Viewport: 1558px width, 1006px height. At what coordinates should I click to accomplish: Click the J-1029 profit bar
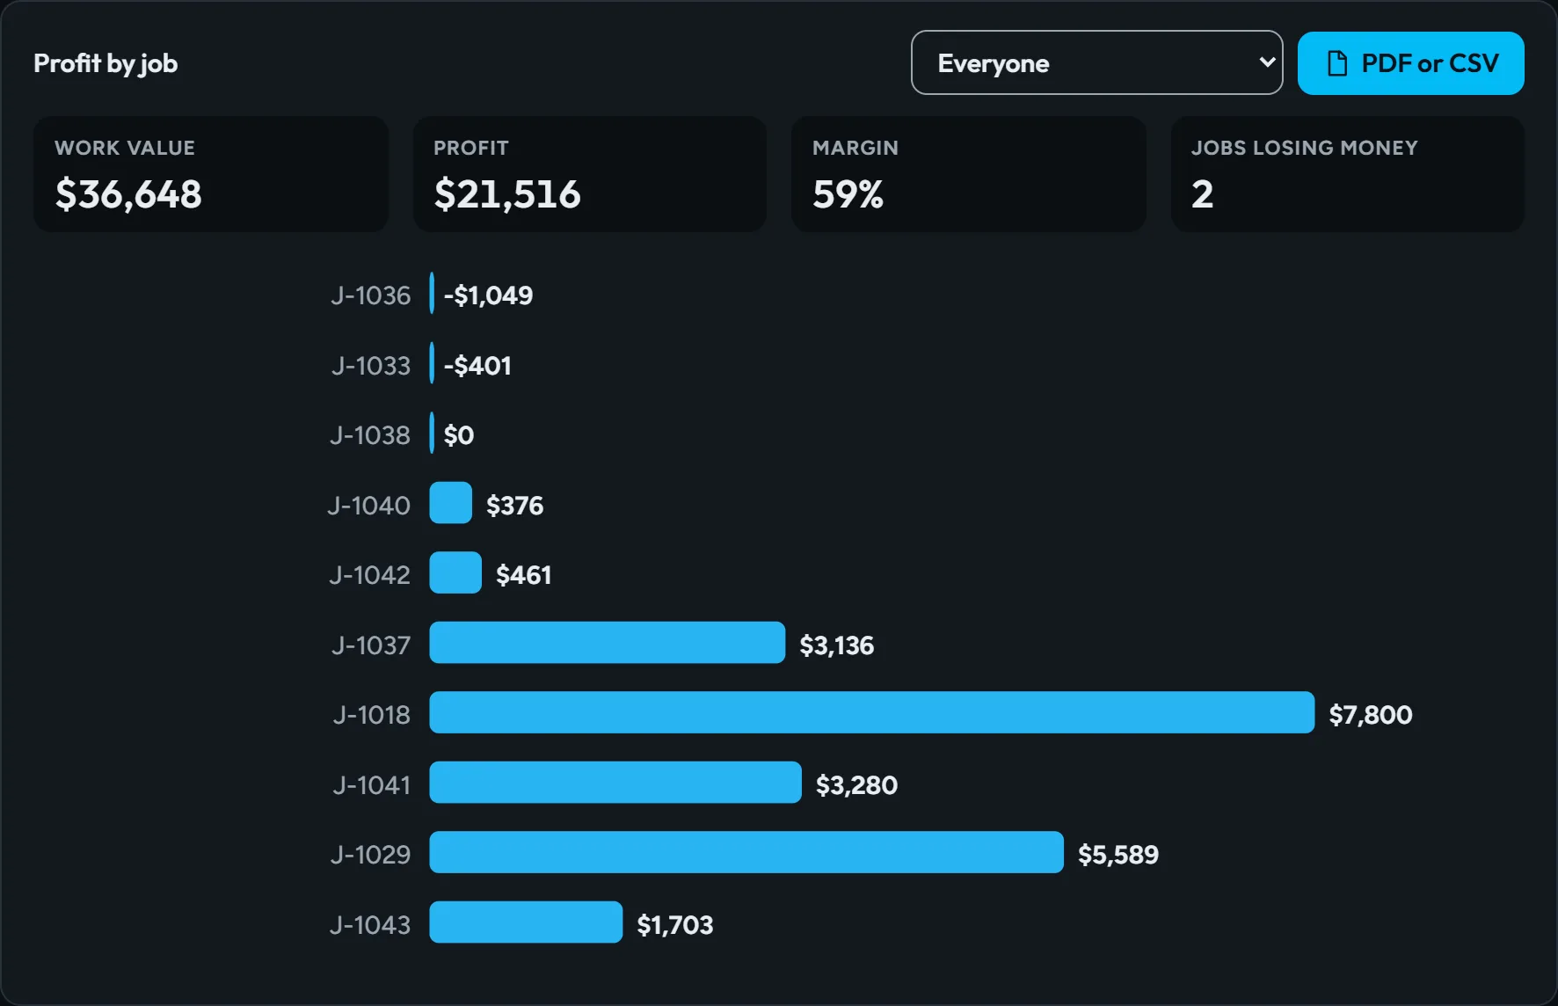click(746, 852)
